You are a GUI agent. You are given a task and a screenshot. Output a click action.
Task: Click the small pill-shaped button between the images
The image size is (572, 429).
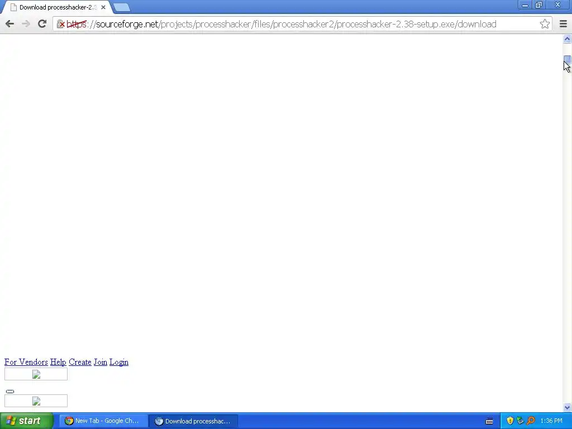(x=10, y=392)
